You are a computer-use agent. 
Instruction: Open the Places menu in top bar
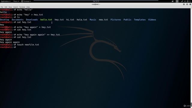point(16,1)
